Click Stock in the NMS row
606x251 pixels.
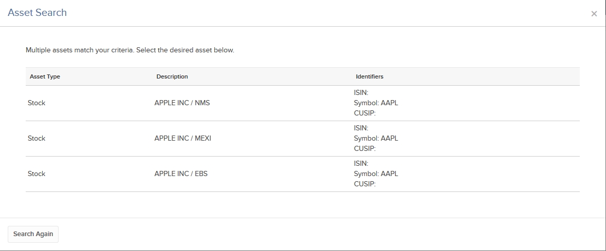36,103
